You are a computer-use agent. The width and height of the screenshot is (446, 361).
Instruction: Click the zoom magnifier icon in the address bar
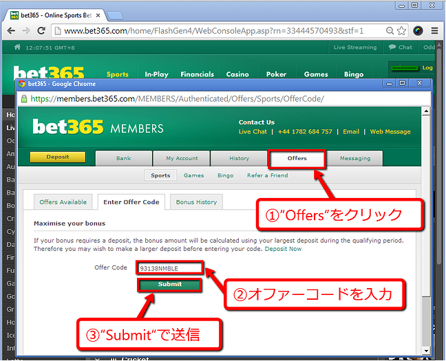click(x=390, y=31)
